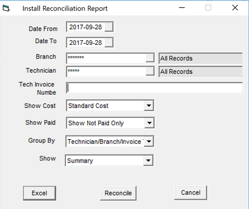Select the Standard Cost combo box
This screenshot has width=249, height=209.
point(110,105)
